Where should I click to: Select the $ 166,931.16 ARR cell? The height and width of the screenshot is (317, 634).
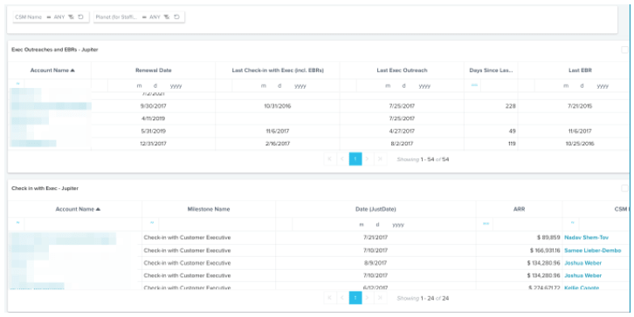pos(520,251)
